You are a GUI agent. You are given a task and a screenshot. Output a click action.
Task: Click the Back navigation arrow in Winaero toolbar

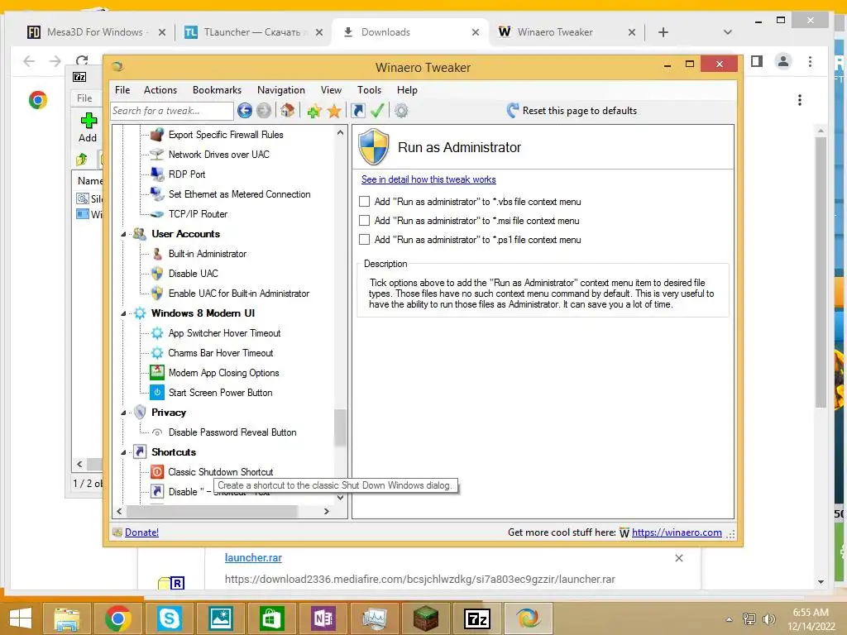pyautogui.click(x=245, y=111)
